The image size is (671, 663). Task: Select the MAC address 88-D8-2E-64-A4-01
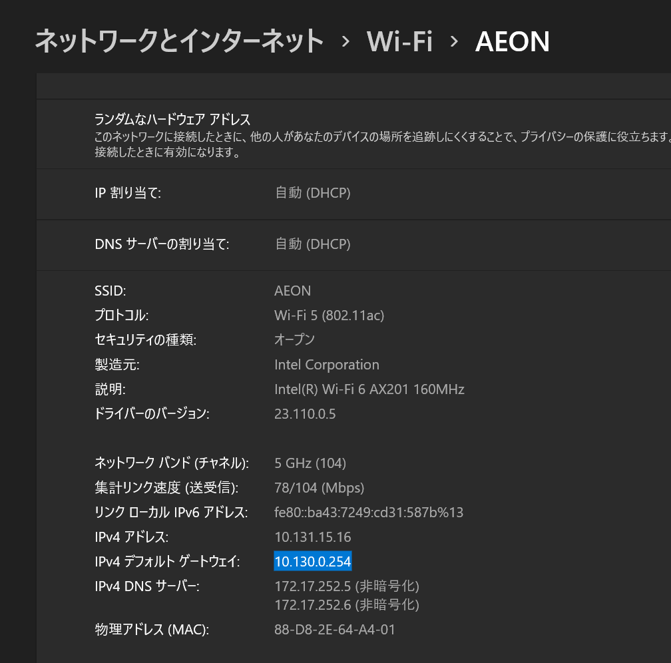coord(335,630)
